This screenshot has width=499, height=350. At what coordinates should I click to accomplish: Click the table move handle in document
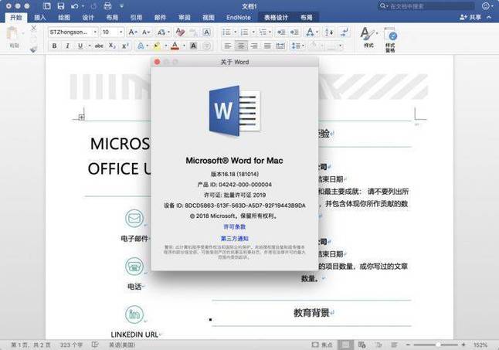(81, 117)
